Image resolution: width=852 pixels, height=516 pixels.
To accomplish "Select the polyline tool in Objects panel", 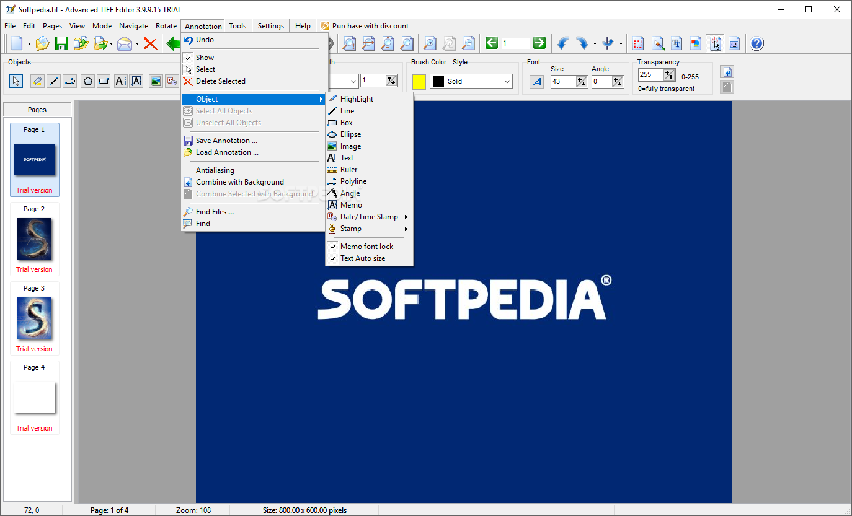I will coord(71,81).
